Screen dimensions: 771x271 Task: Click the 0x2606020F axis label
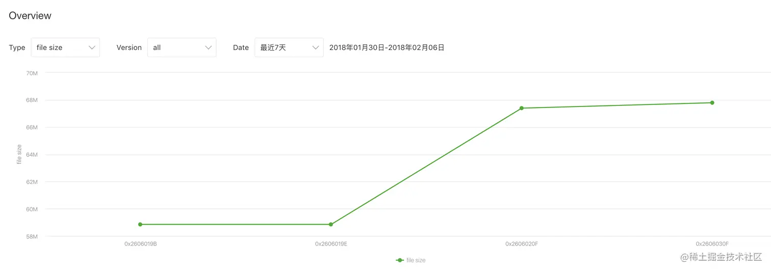click(x=522, y=244)
